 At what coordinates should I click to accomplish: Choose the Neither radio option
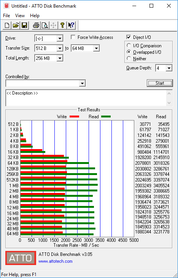pyautogui.click(x=129, y=58)
